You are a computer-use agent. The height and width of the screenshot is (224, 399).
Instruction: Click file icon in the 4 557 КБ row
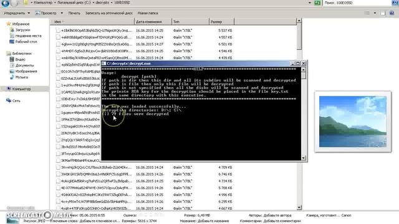point(58,37)
